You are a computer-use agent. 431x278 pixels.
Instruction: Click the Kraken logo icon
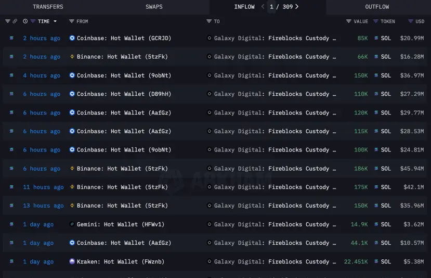coord(72,261)
